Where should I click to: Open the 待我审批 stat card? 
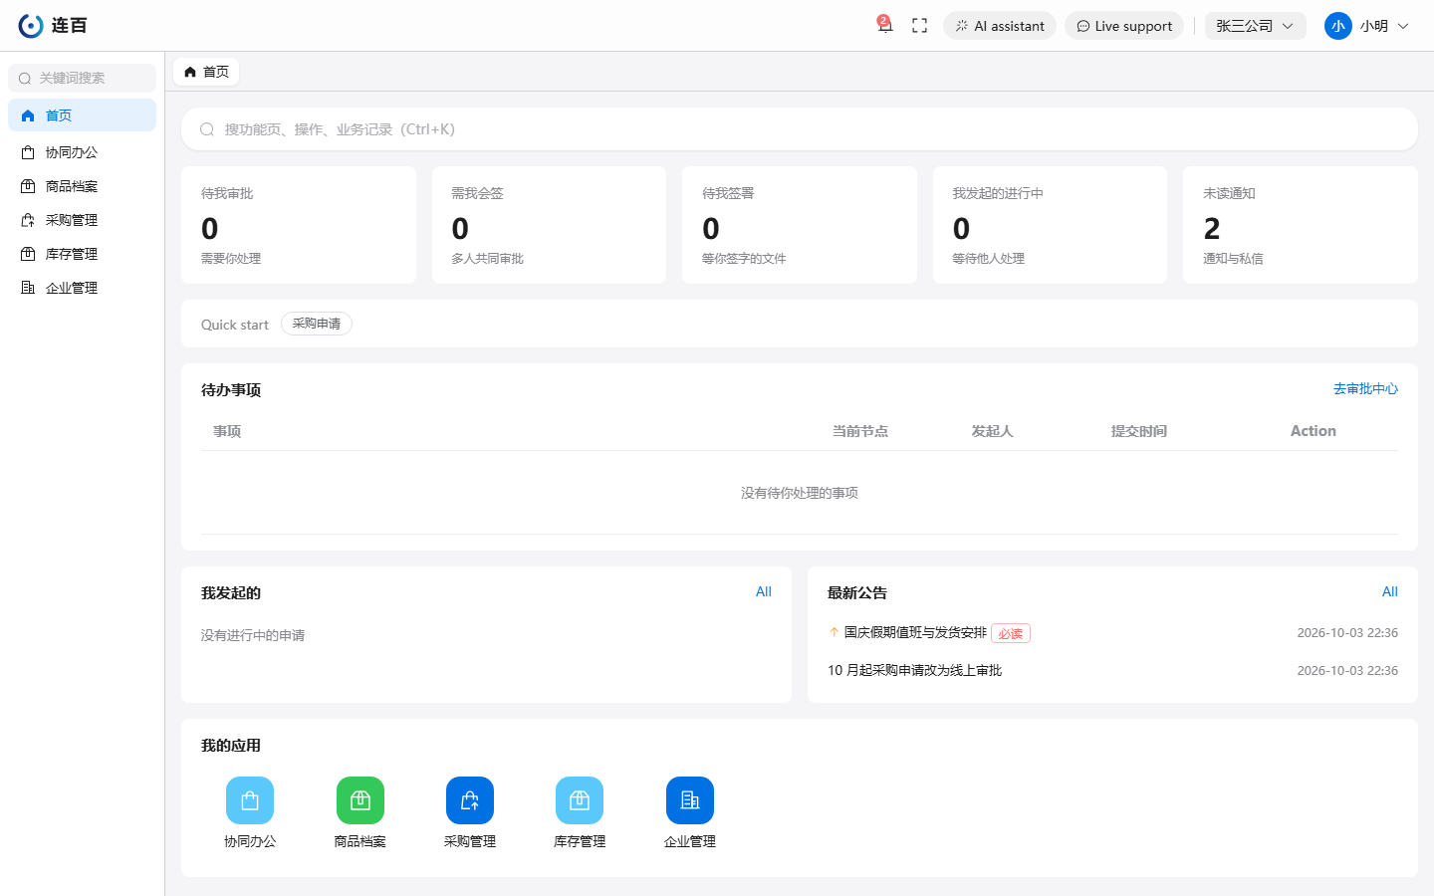coord(299,225)
